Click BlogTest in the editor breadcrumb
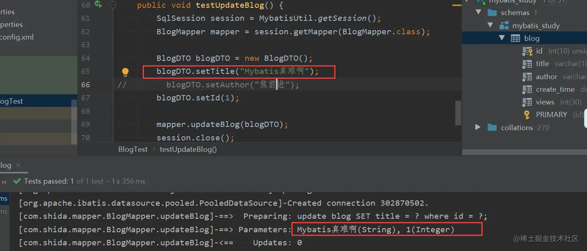Viewport: 587px width, 251px height. [x=133, y=149]
